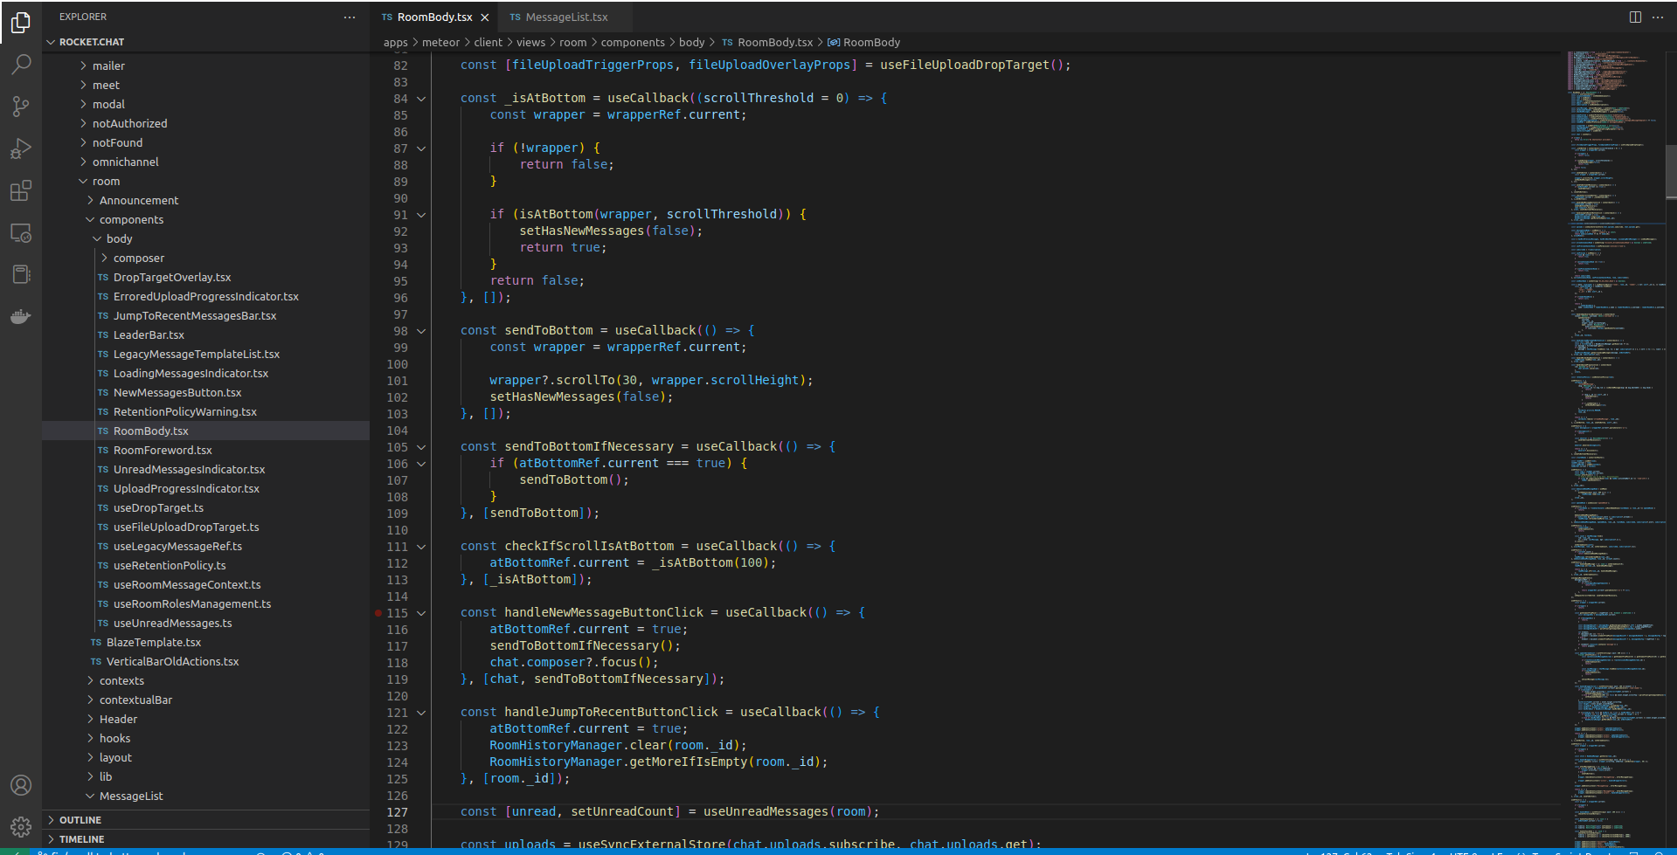Open Explorer more actions ellipsis

coord(350,17)
